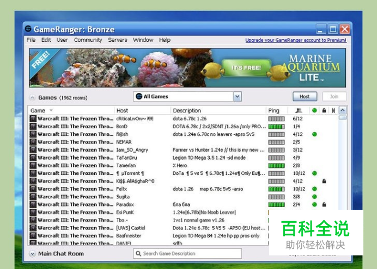Click the Host button
377x269 pixels.
coord(305,96)
